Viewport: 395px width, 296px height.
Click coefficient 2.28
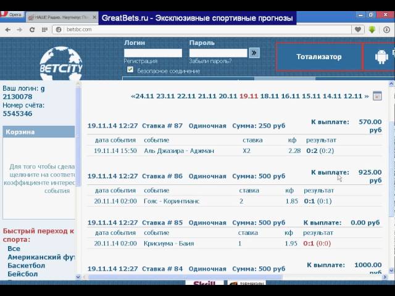[294, 151]
